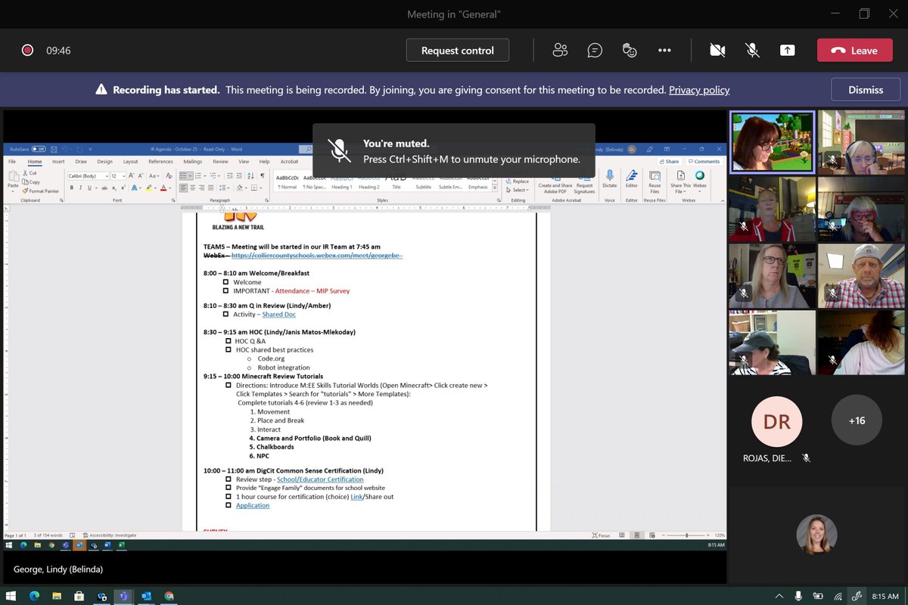908x605 pixels.
Task: Click the Request control button
Action: [458, 50]
